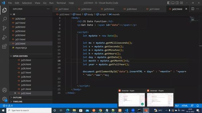Open the Extensions view

click(x=4, y=46)
